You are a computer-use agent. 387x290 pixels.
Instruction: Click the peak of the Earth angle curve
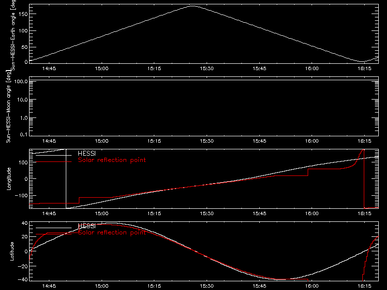coord(193,6)
